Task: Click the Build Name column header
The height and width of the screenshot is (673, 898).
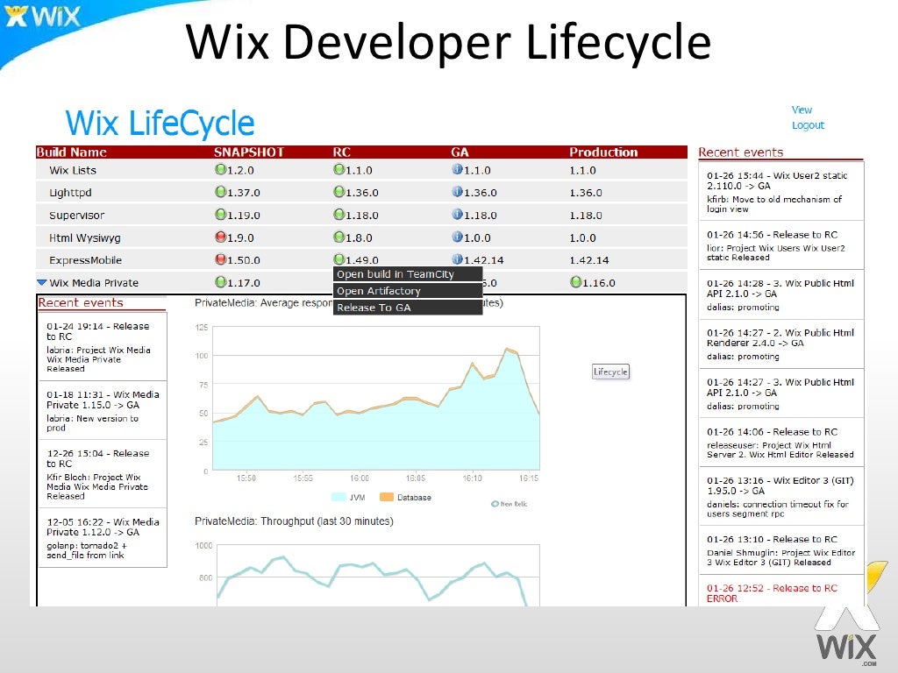Action: tap(71, 152)
